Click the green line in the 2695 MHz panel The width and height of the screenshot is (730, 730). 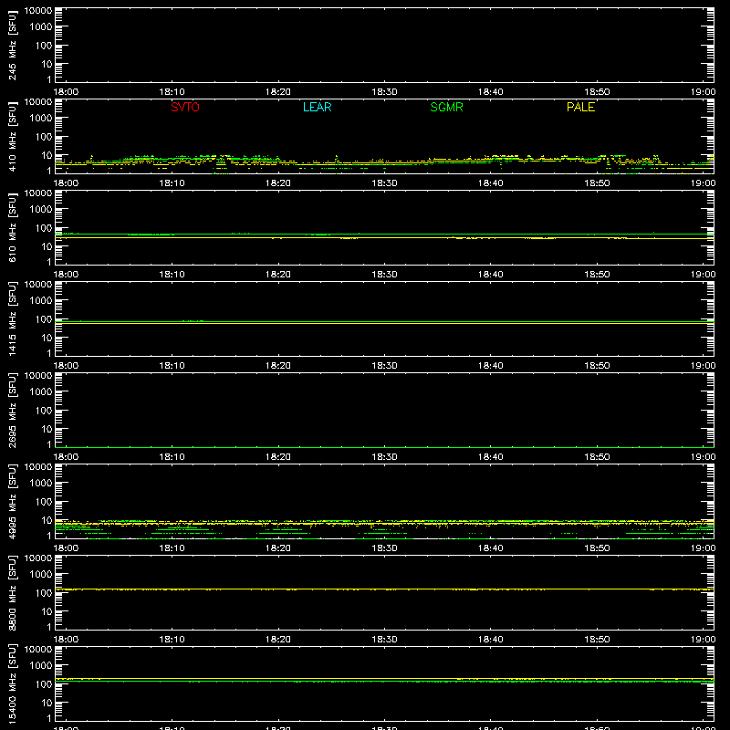(x=384, y=447)
